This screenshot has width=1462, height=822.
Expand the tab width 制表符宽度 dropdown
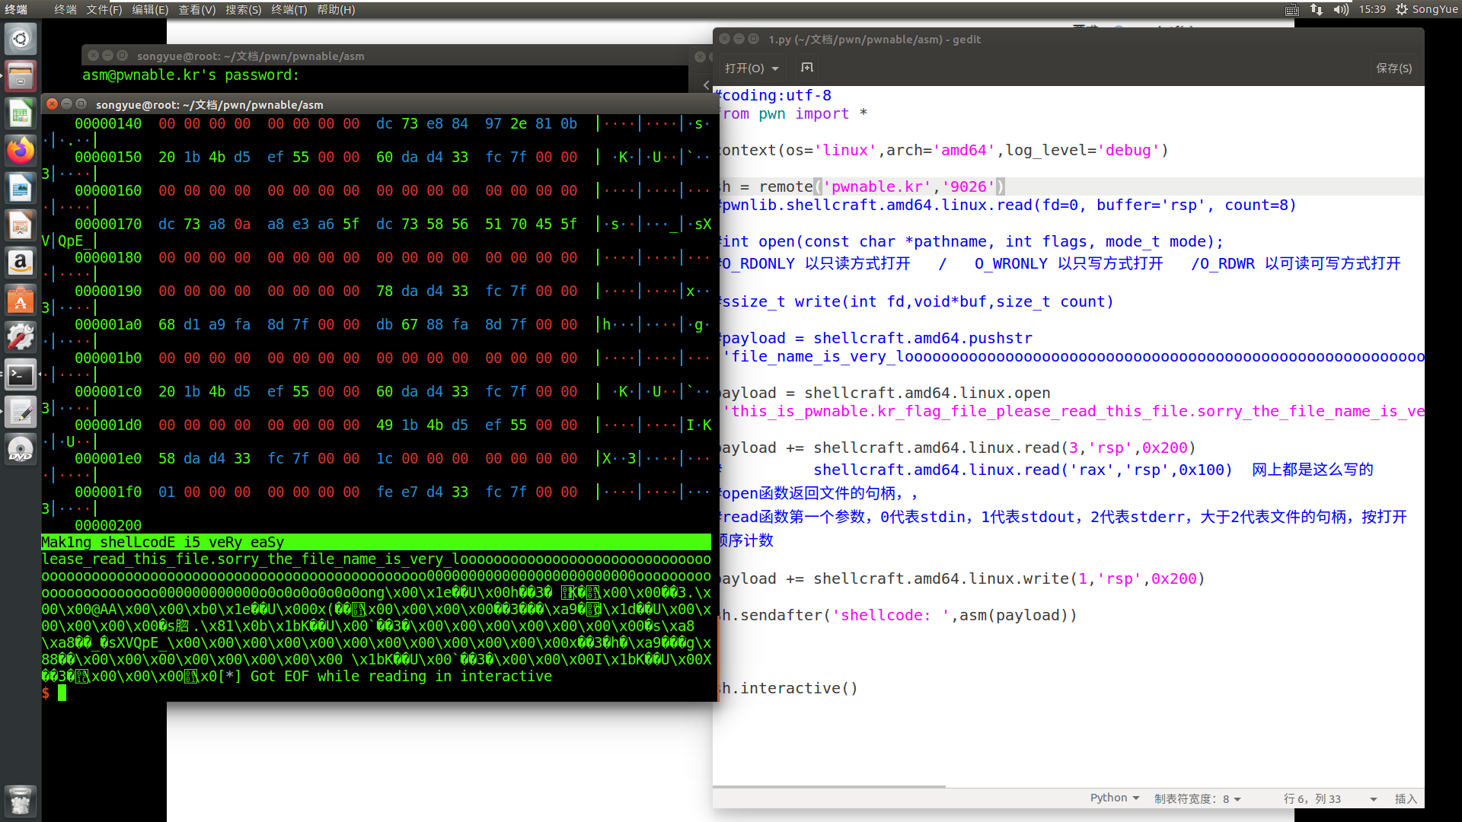coord(1197,798)
